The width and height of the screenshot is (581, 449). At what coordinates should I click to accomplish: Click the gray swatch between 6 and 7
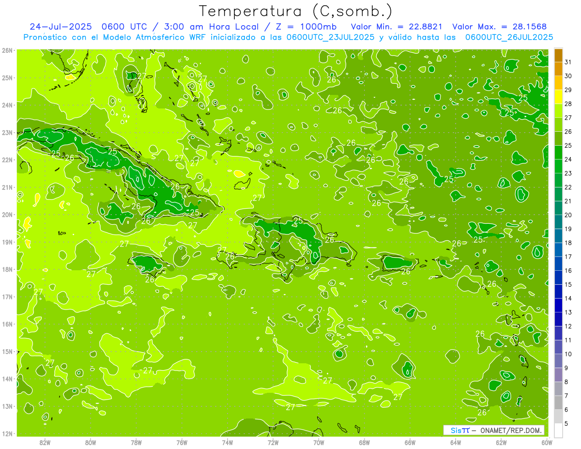pos(558,402)
